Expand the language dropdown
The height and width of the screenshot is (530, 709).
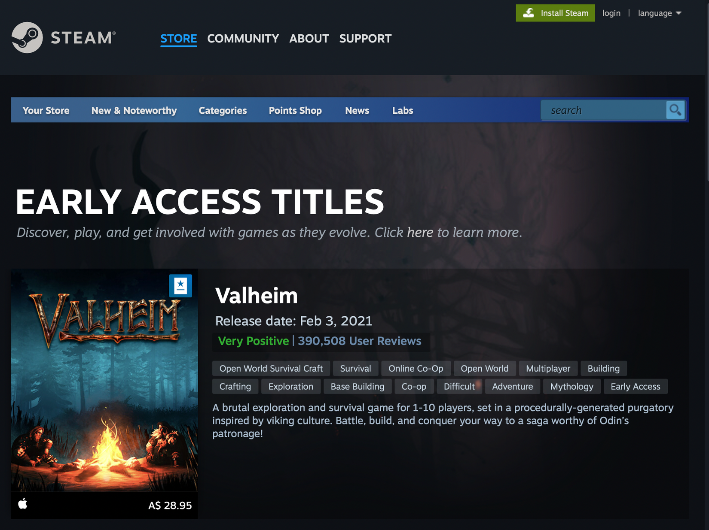(660, 13)
